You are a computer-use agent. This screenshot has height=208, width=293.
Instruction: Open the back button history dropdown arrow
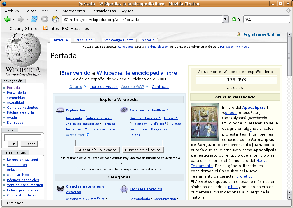14,20
